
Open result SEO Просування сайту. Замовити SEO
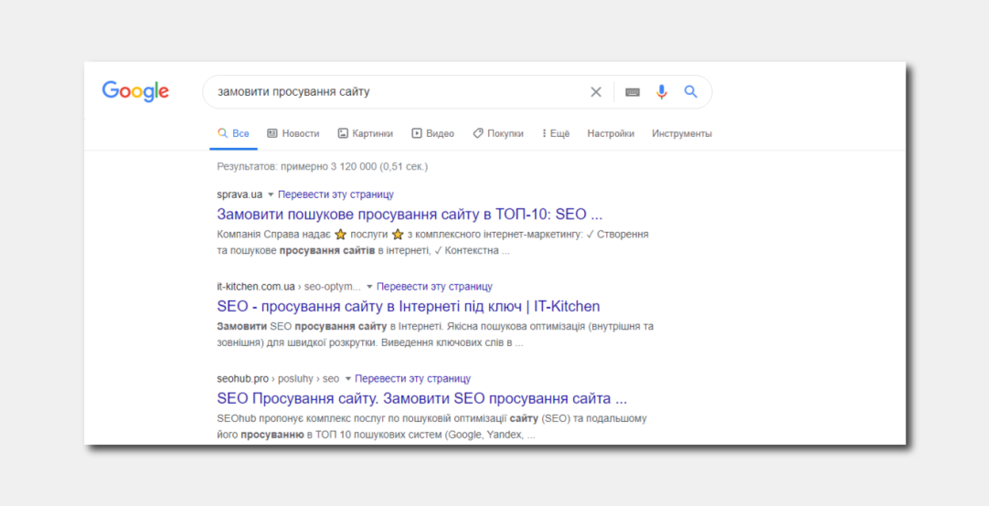point(422,398)
